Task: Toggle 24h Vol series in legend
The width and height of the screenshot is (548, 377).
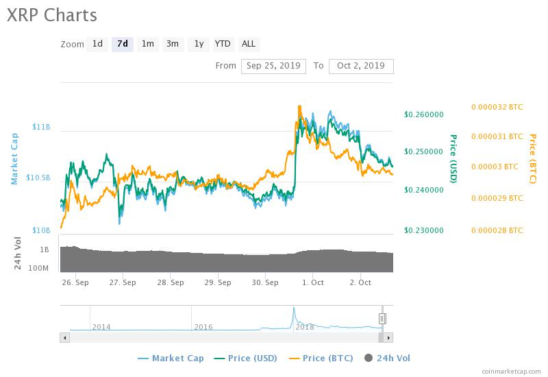Action: coord(387,358)
